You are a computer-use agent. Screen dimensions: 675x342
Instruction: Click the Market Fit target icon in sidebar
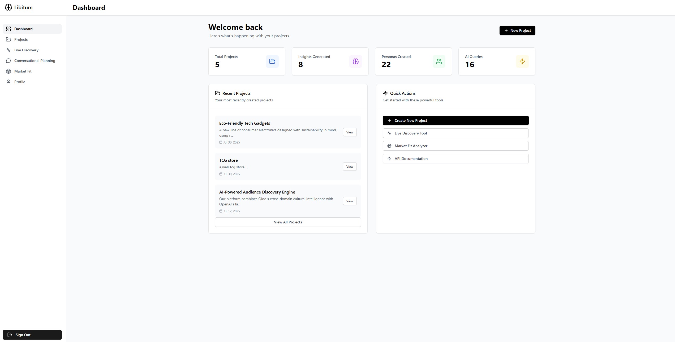click(x=8, y=71)
